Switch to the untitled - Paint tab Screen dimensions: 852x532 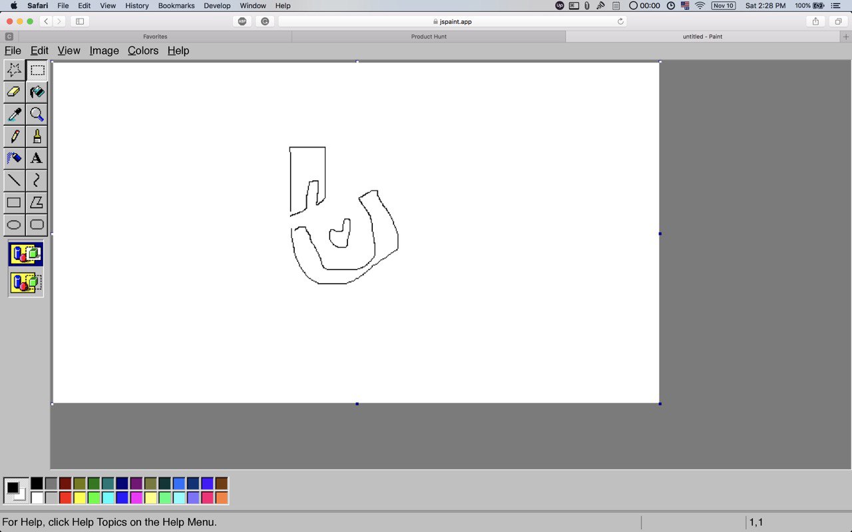pos(702,37)
